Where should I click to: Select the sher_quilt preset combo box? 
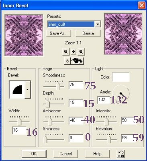(74, 24)
